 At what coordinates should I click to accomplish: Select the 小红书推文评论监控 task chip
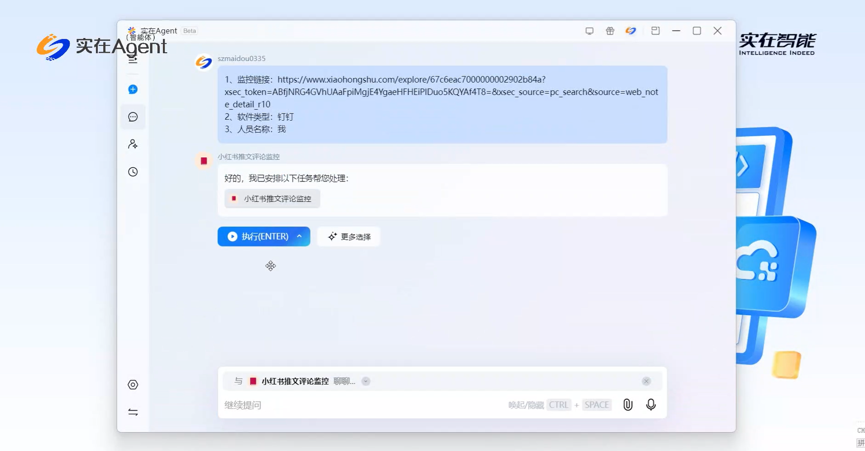tap(272, 199)
